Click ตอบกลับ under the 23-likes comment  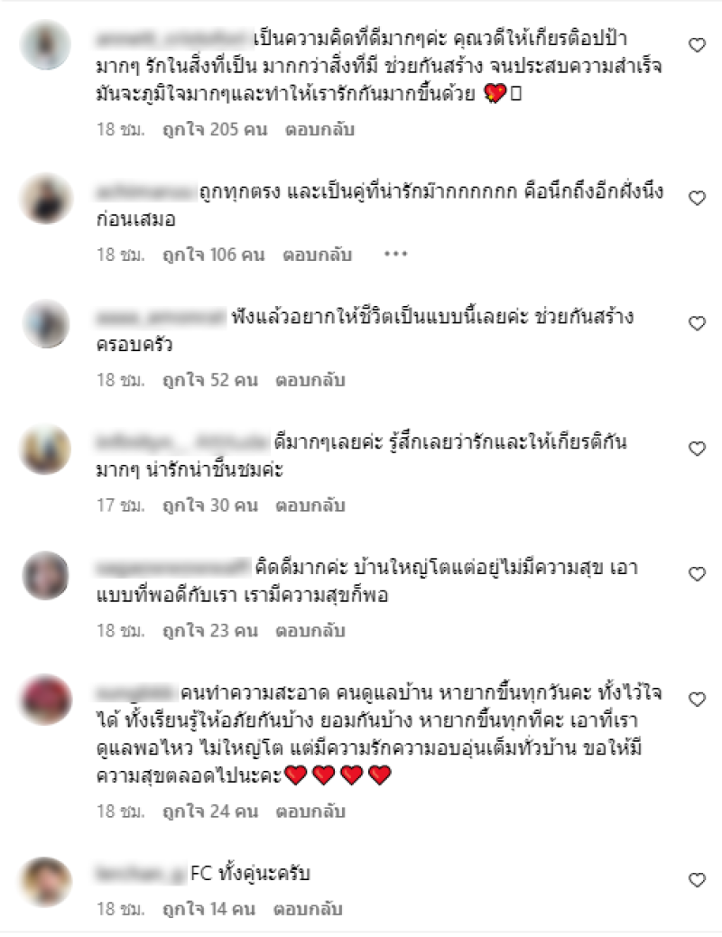310,631
